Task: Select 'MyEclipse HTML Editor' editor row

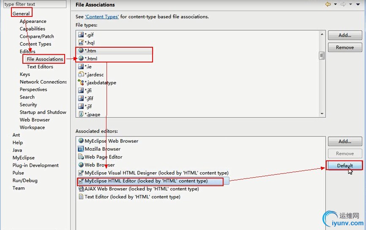Action: click(153, 181)
